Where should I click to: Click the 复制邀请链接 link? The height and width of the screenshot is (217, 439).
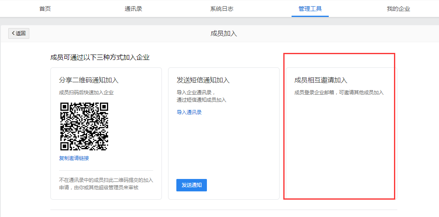tap(74, 158)
